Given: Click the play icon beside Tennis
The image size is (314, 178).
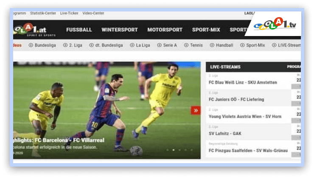Looking at the screenshot, I should click(x=186, y=45).
